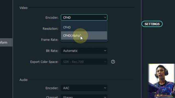Click the chevron on the SDR - Rec.709 box

pos(105,62)
